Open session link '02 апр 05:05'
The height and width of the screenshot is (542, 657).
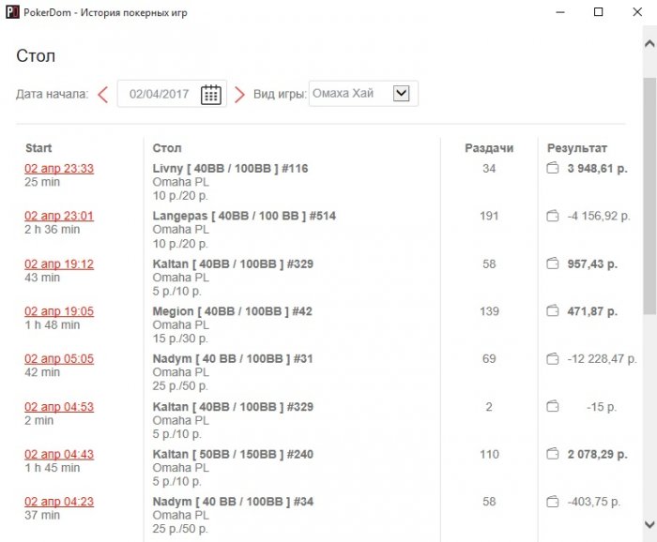59,359
